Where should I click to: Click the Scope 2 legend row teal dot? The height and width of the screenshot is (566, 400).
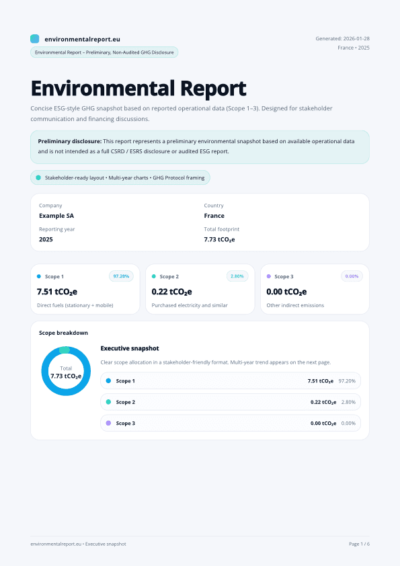coord(108,402)
